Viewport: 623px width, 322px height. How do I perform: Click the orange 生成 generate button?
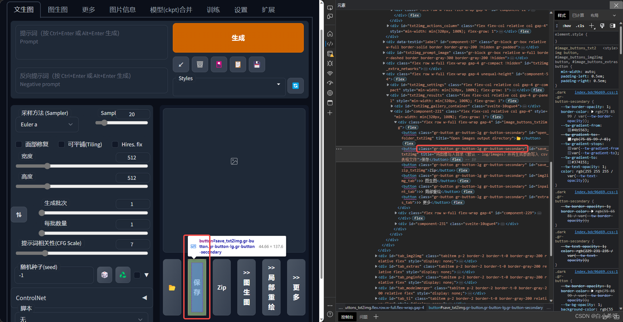click(238, 38)
